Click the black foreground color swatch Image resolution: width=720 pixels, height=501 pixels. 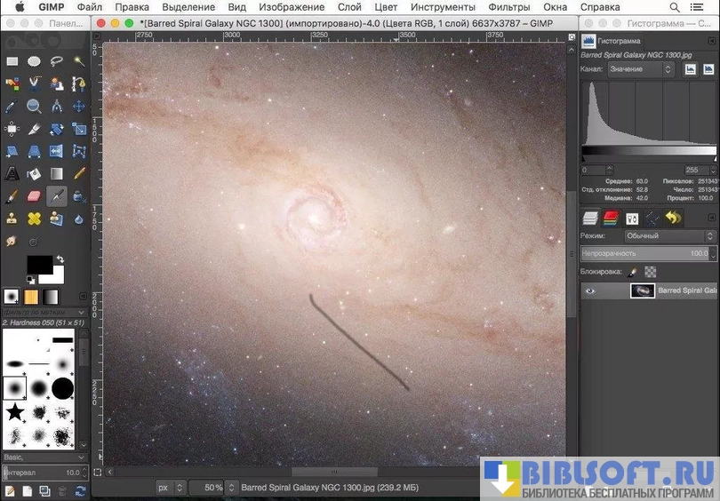[38, 264]
